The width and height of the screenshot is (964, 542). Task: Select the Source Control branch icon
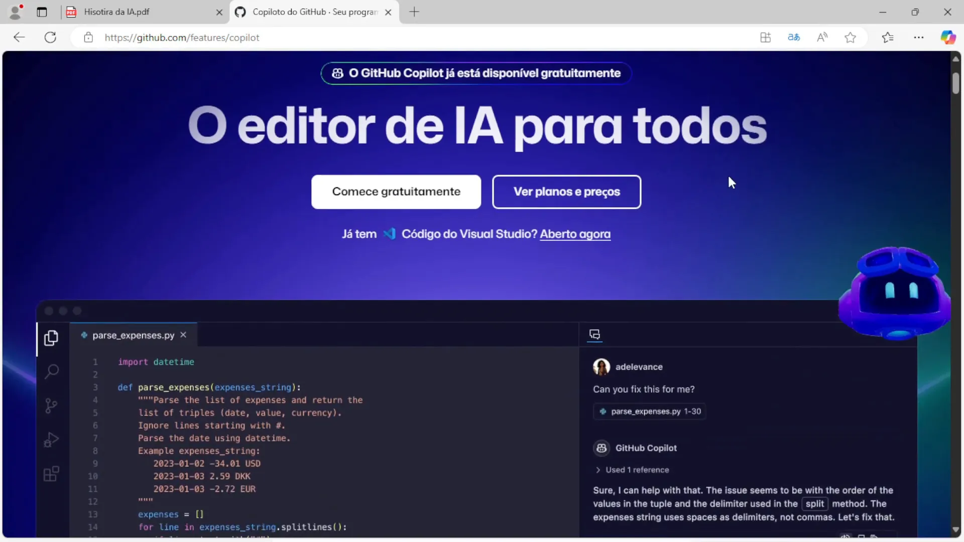tap(51, 405)
